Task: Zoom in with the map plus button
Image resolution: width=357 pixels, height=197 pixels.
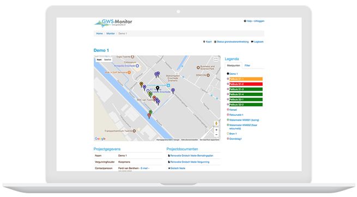Action: 216,130
